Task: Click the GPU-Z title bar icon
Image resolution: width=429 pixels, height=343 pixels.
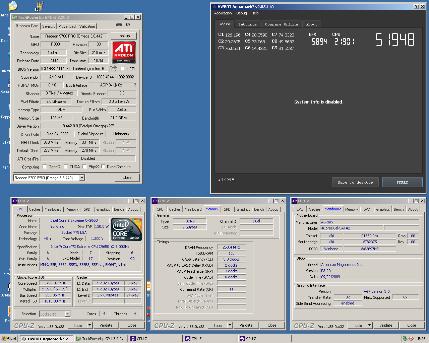Action: pos(15,17)
